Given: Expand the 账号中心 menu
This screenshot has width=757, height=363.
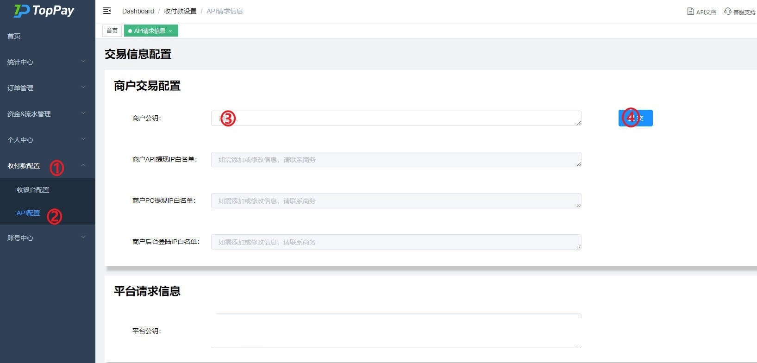Looking at the screenshot, I should pos(48,238).
